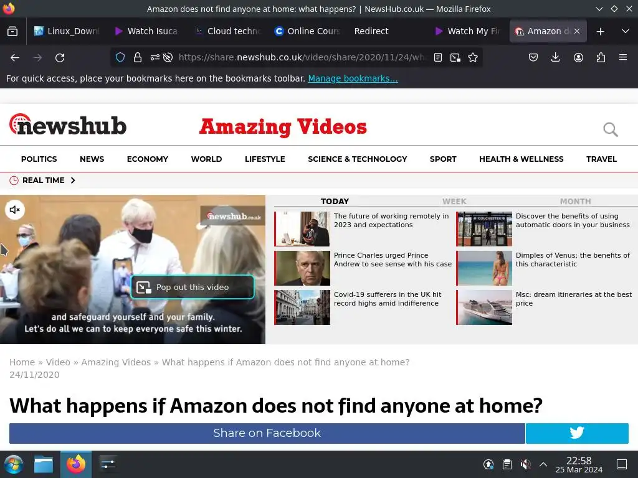The image size is (638, 478).
Task: Open the taskbar start menu orb
Action: pos(14,464)
